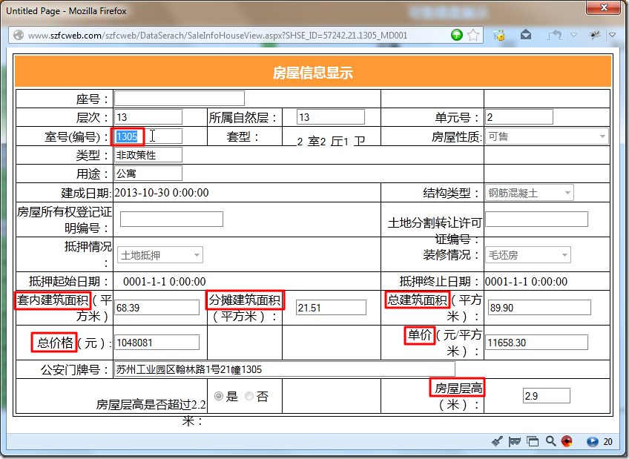Click the overlapping windows status icon

coord(533,442)
